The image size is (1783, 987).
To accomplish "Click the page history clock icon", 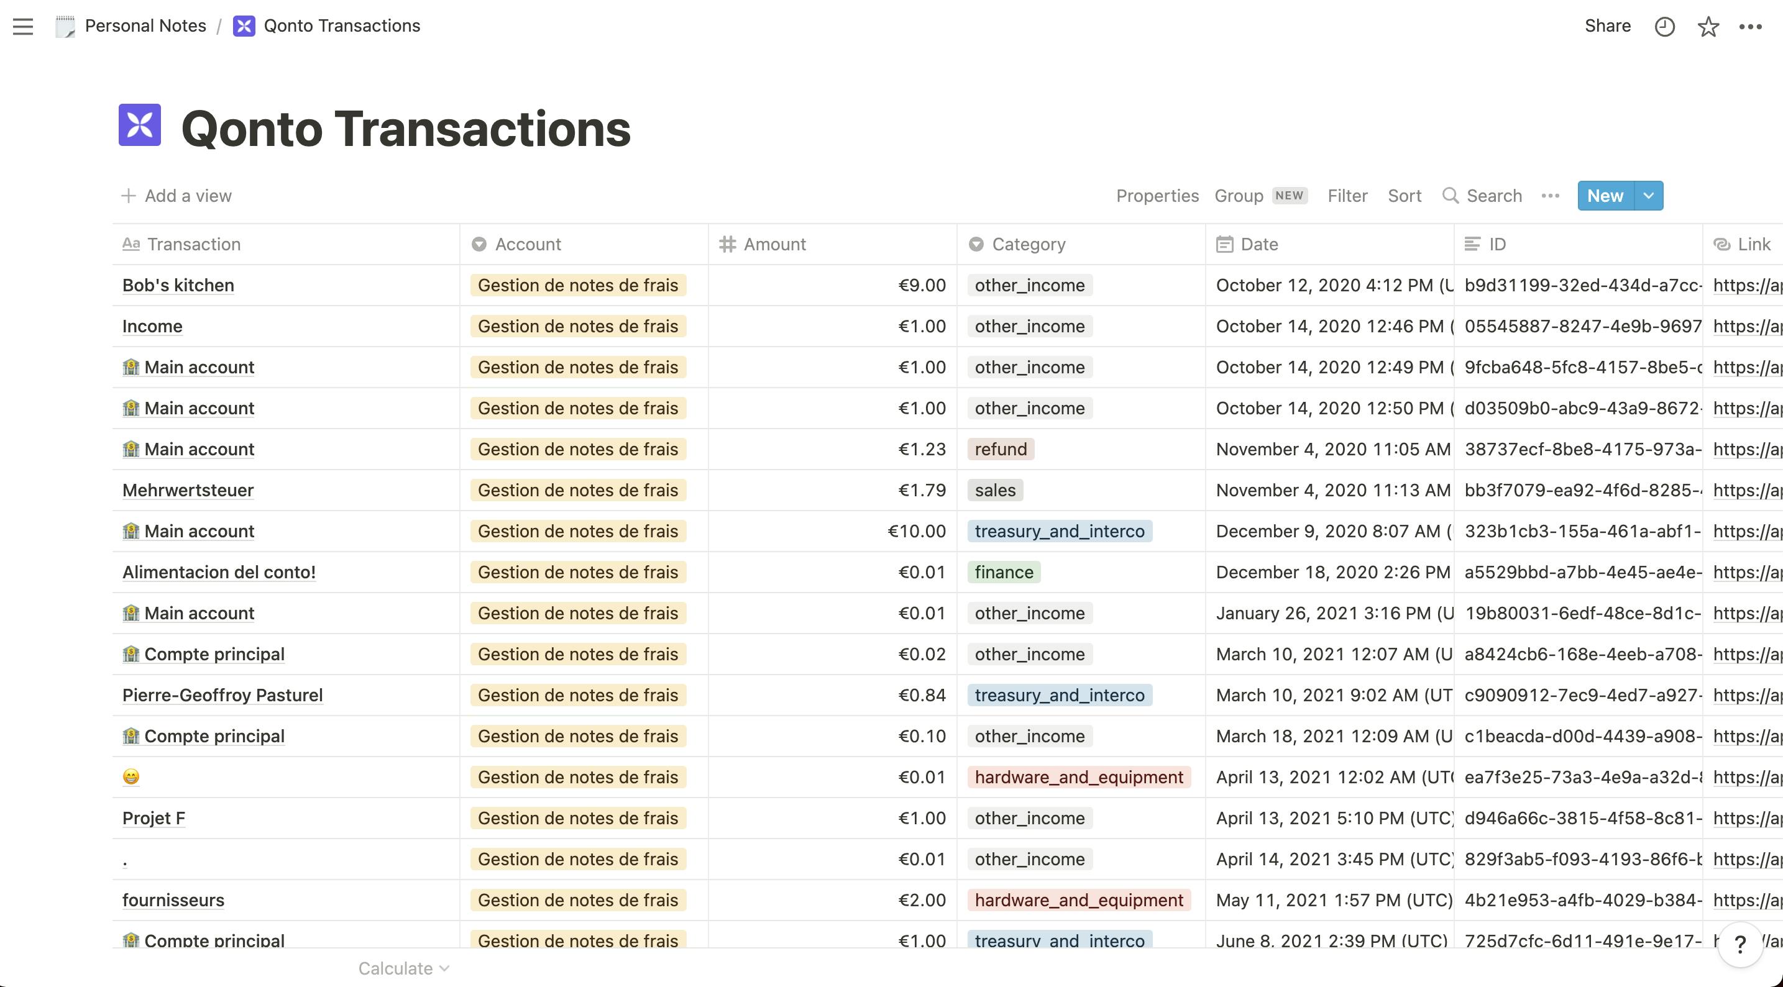I will pyautogui.click(x=1664, y=26).
